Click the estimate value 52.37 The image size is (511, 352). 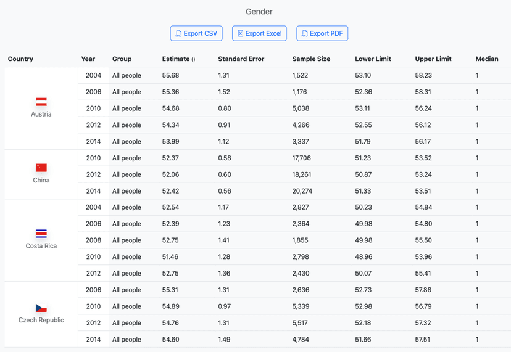[x=171, y=158]
